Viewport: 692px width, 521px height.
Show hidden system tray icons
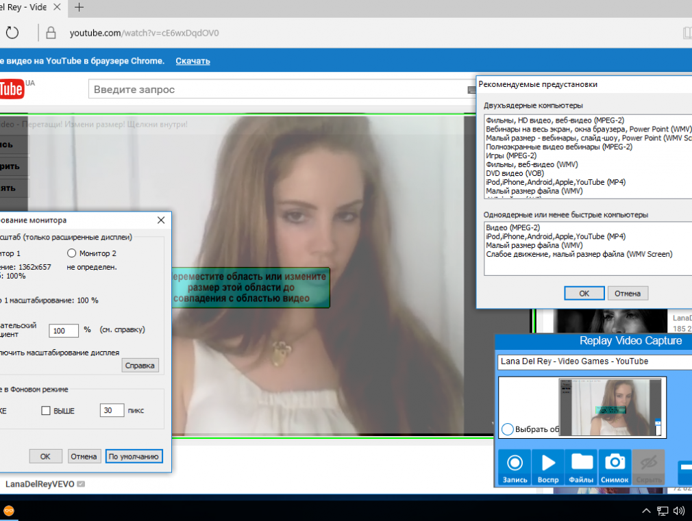pyautogui.click(x=646, y=511)
